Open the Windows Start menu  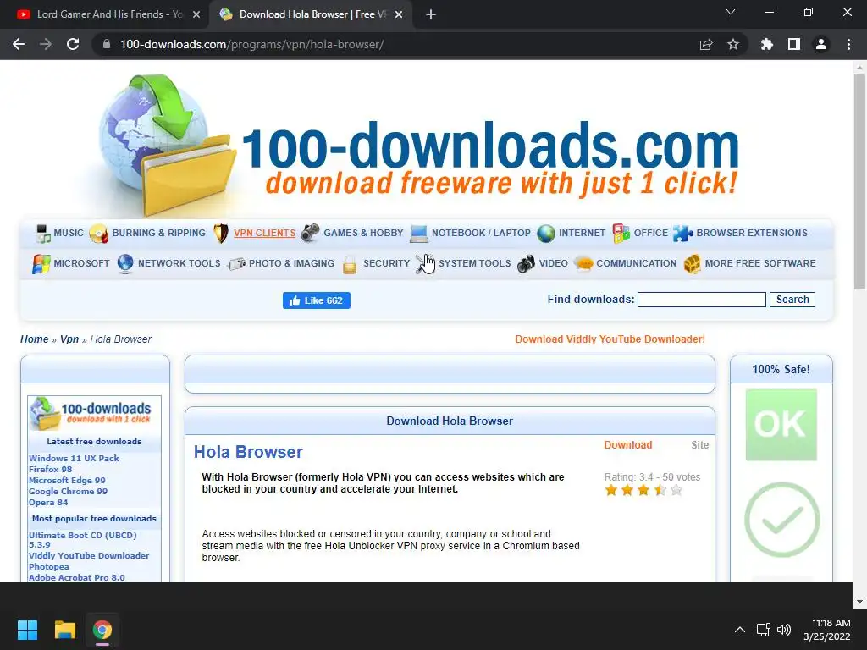click(x=27, y=630)
